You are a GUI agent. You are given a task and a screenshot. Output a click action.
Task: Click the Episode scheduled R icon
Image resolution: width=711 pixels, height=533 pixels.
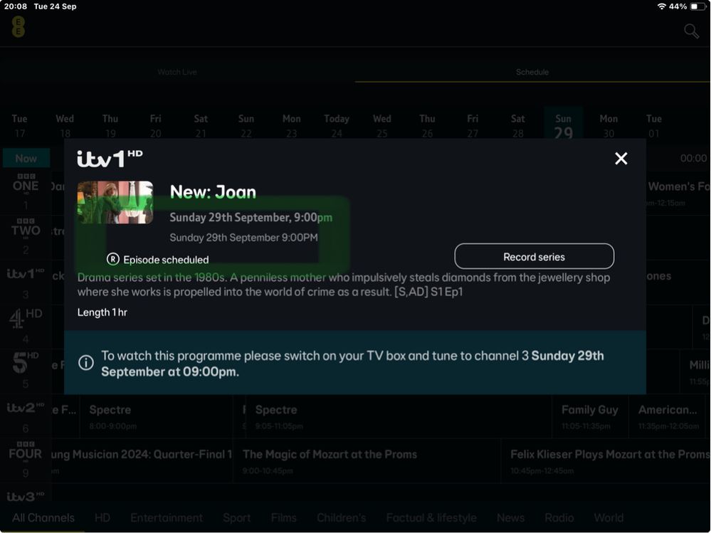(112, 260)
